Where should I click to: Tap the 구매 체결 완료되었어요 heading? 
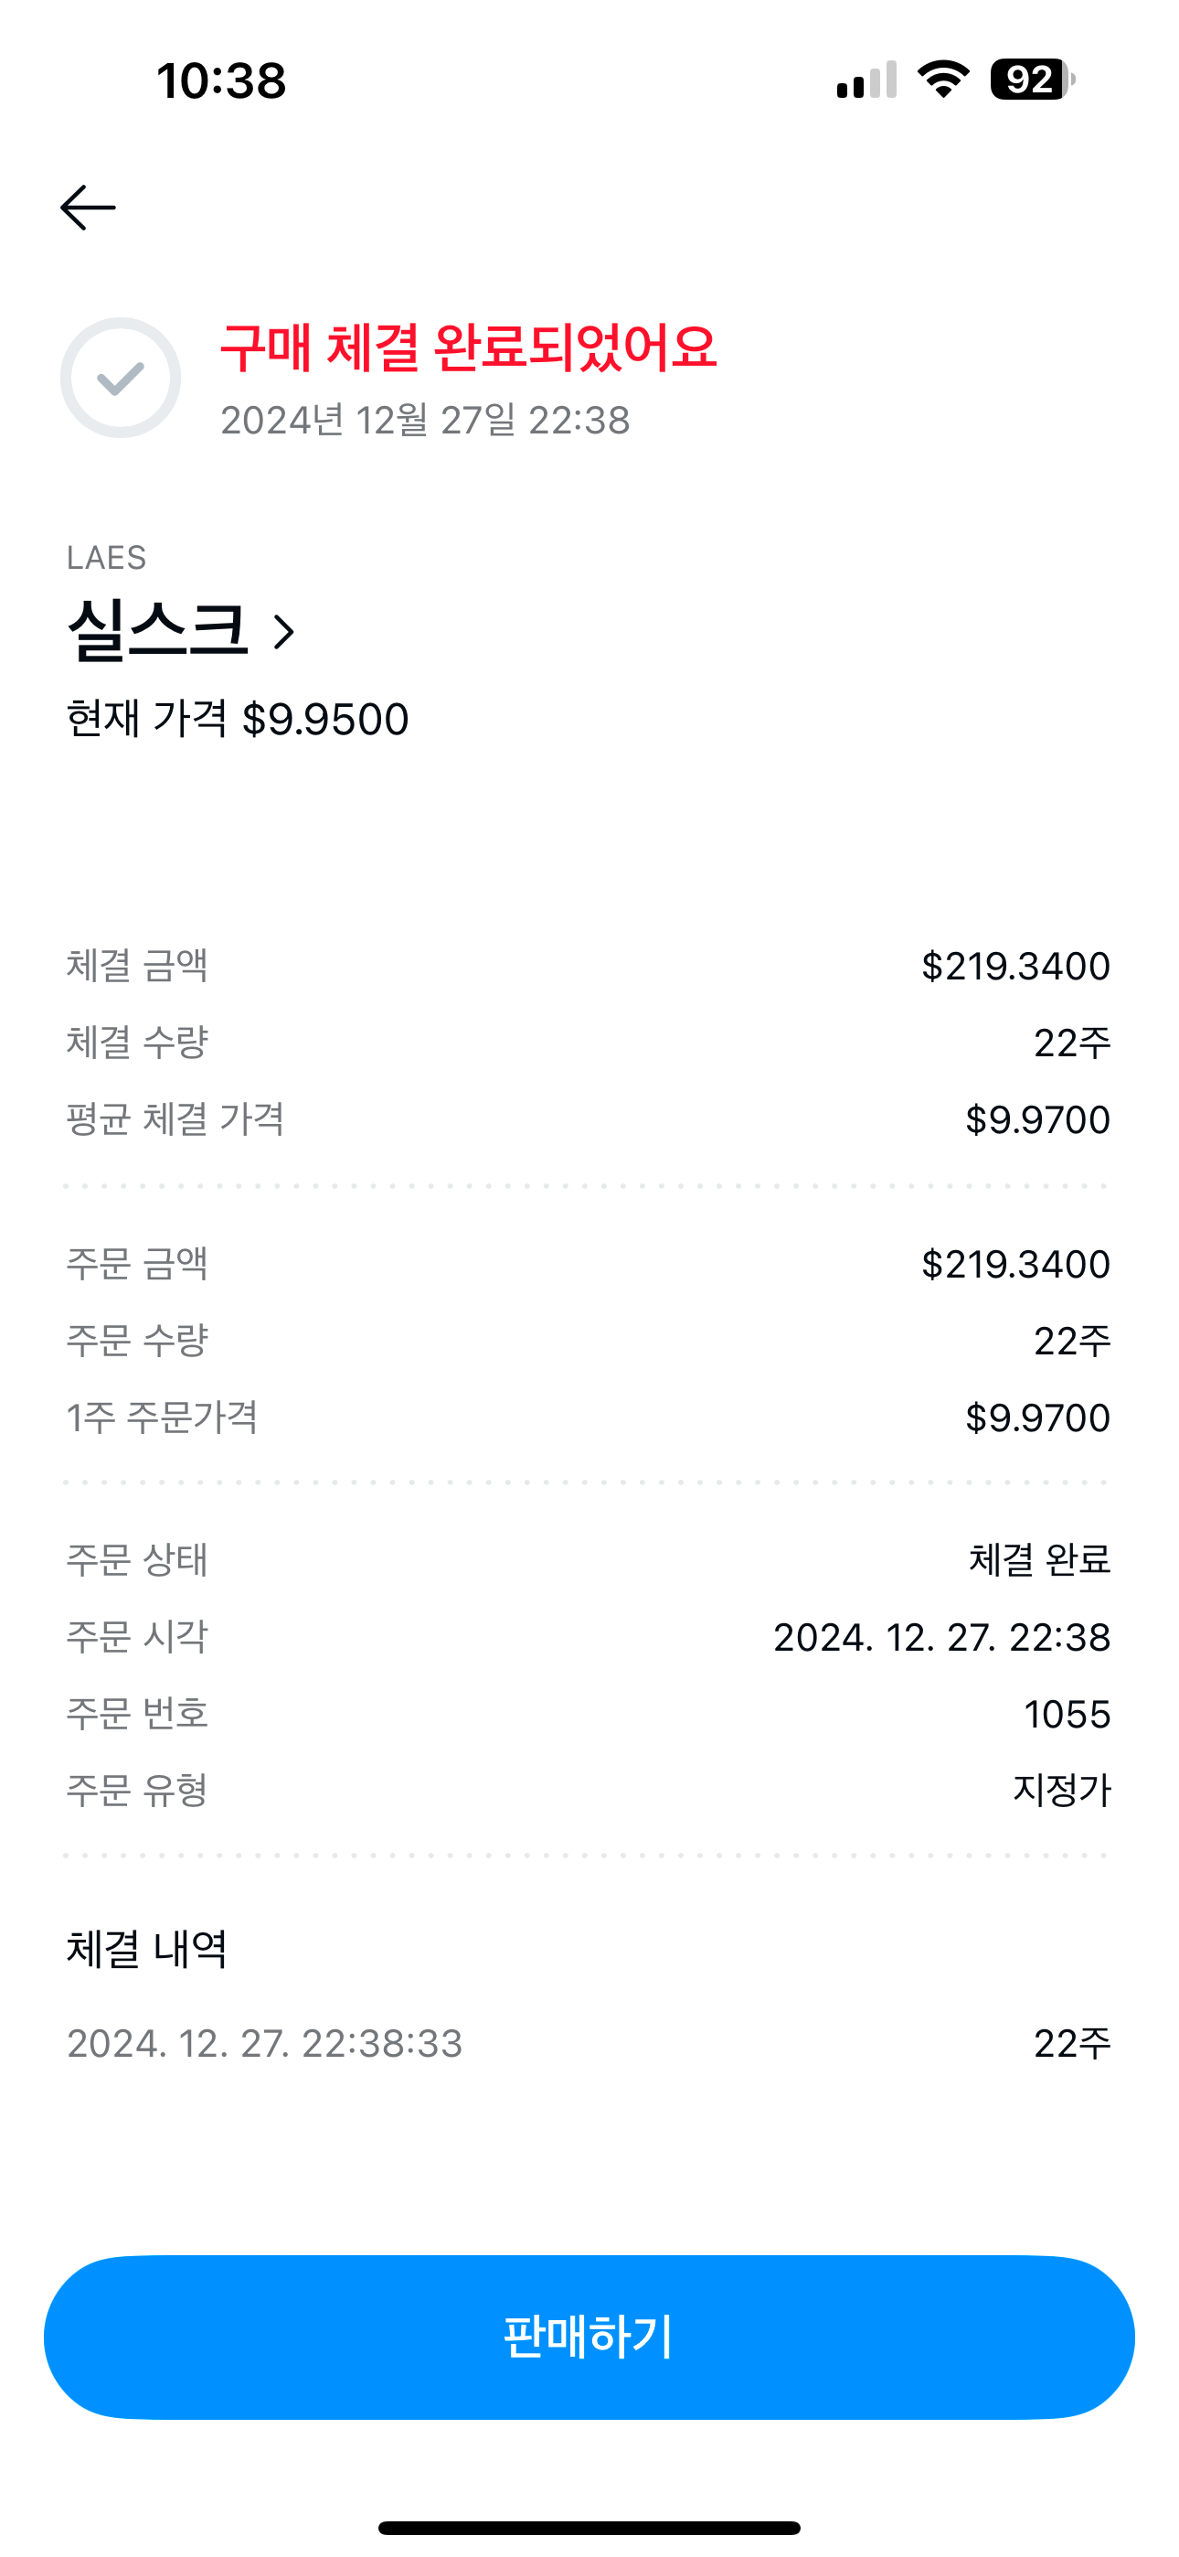(x=467, y=348)
